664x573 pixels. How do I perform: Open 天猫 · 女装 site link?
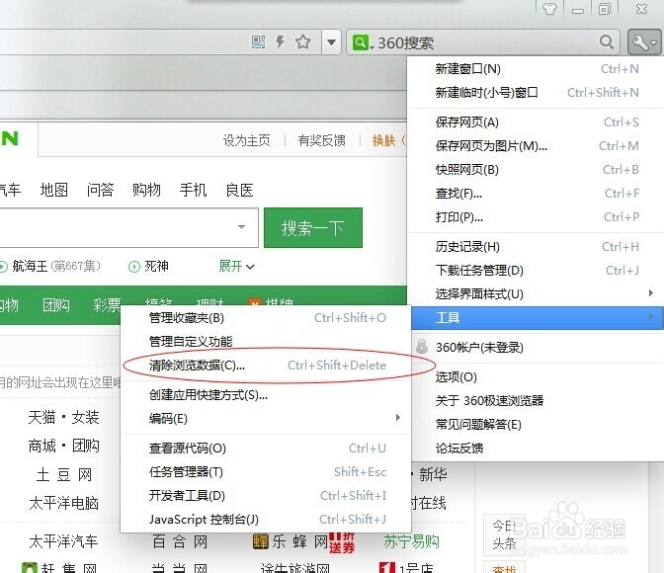coord(63,417)
